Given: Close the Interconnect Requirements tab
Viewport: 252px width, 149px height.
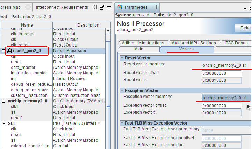Looking at the screenshot, I should [x=95, y=7].
